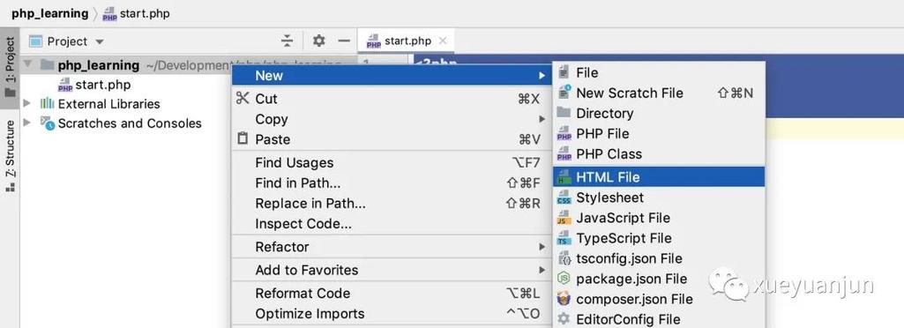
Task: Click the Stylesheet CSS icon
Action: [564, 198]
